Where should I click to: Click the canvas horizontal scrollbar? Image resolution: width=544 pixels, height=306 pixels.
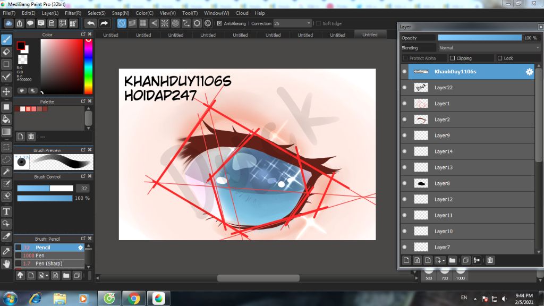pyautogui.click(x=258, y=278)
